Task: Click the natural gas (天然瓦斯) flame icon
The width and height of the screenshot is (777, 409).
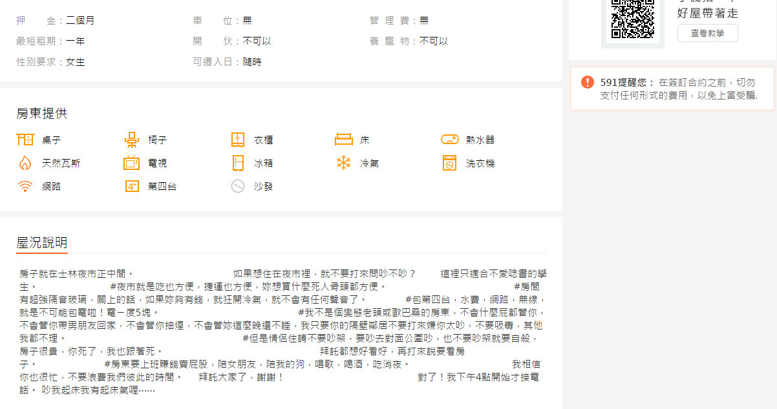Action: pyautogui.click(x=25, y=163)
